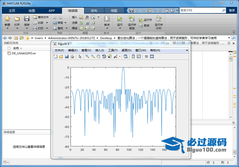Toggle the Edit Plot arrow tool
239x167 pixels.
pos(80,56)
